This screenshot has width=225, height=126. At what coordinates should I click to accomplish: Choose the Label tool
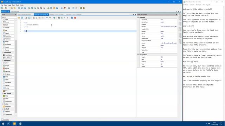(8, 63)
